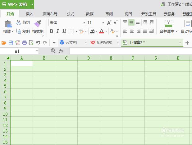This screenshot has height=145, width=192.
Task: Open the 开发工具 tab
Action: 149,14
